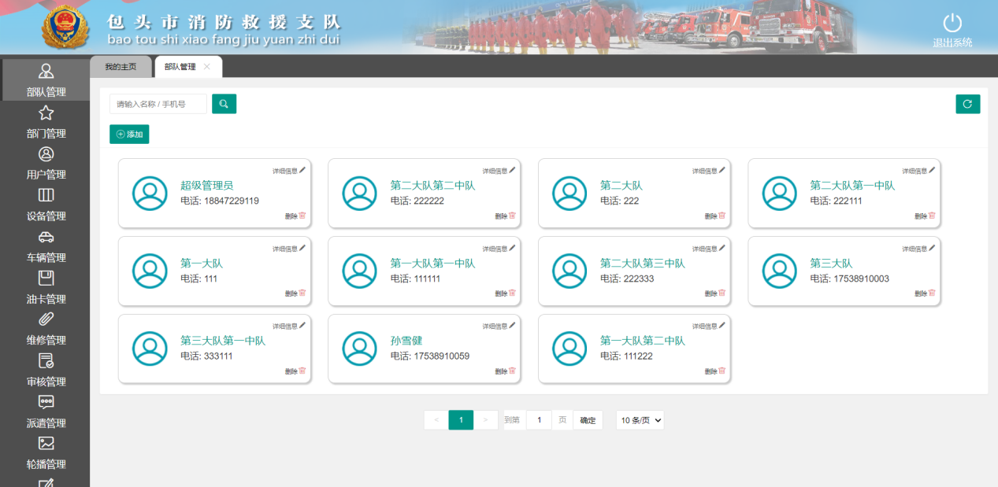Click the 审核管理 sidebar icon
The width and height of the screenshot is (998, 487).
click(46, 361)
